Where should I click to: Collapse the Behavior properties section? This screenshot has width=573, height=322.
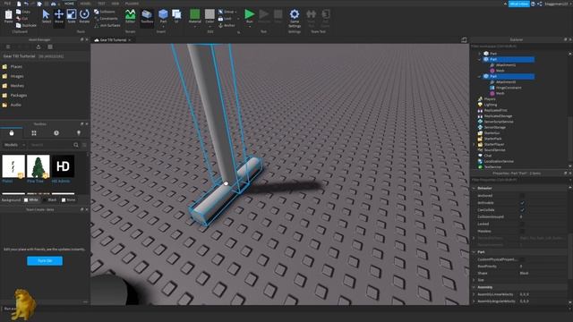point(474,189)
